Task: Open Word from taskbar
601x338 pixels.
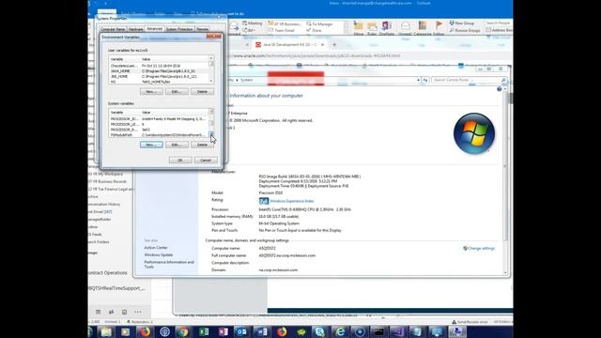Action: [262, 331]
